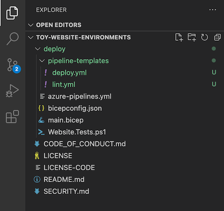Click the JSON braces icon beside bicepconfig.json

41,108
